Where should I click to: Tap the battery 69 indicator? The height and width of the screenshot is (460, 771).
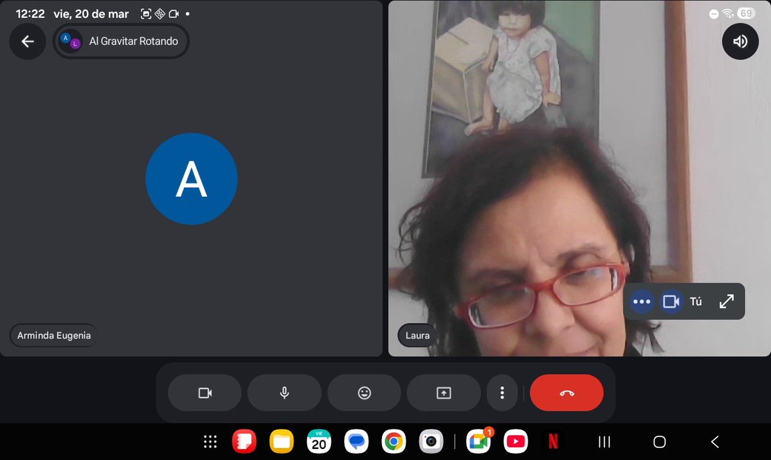[746, 13]
